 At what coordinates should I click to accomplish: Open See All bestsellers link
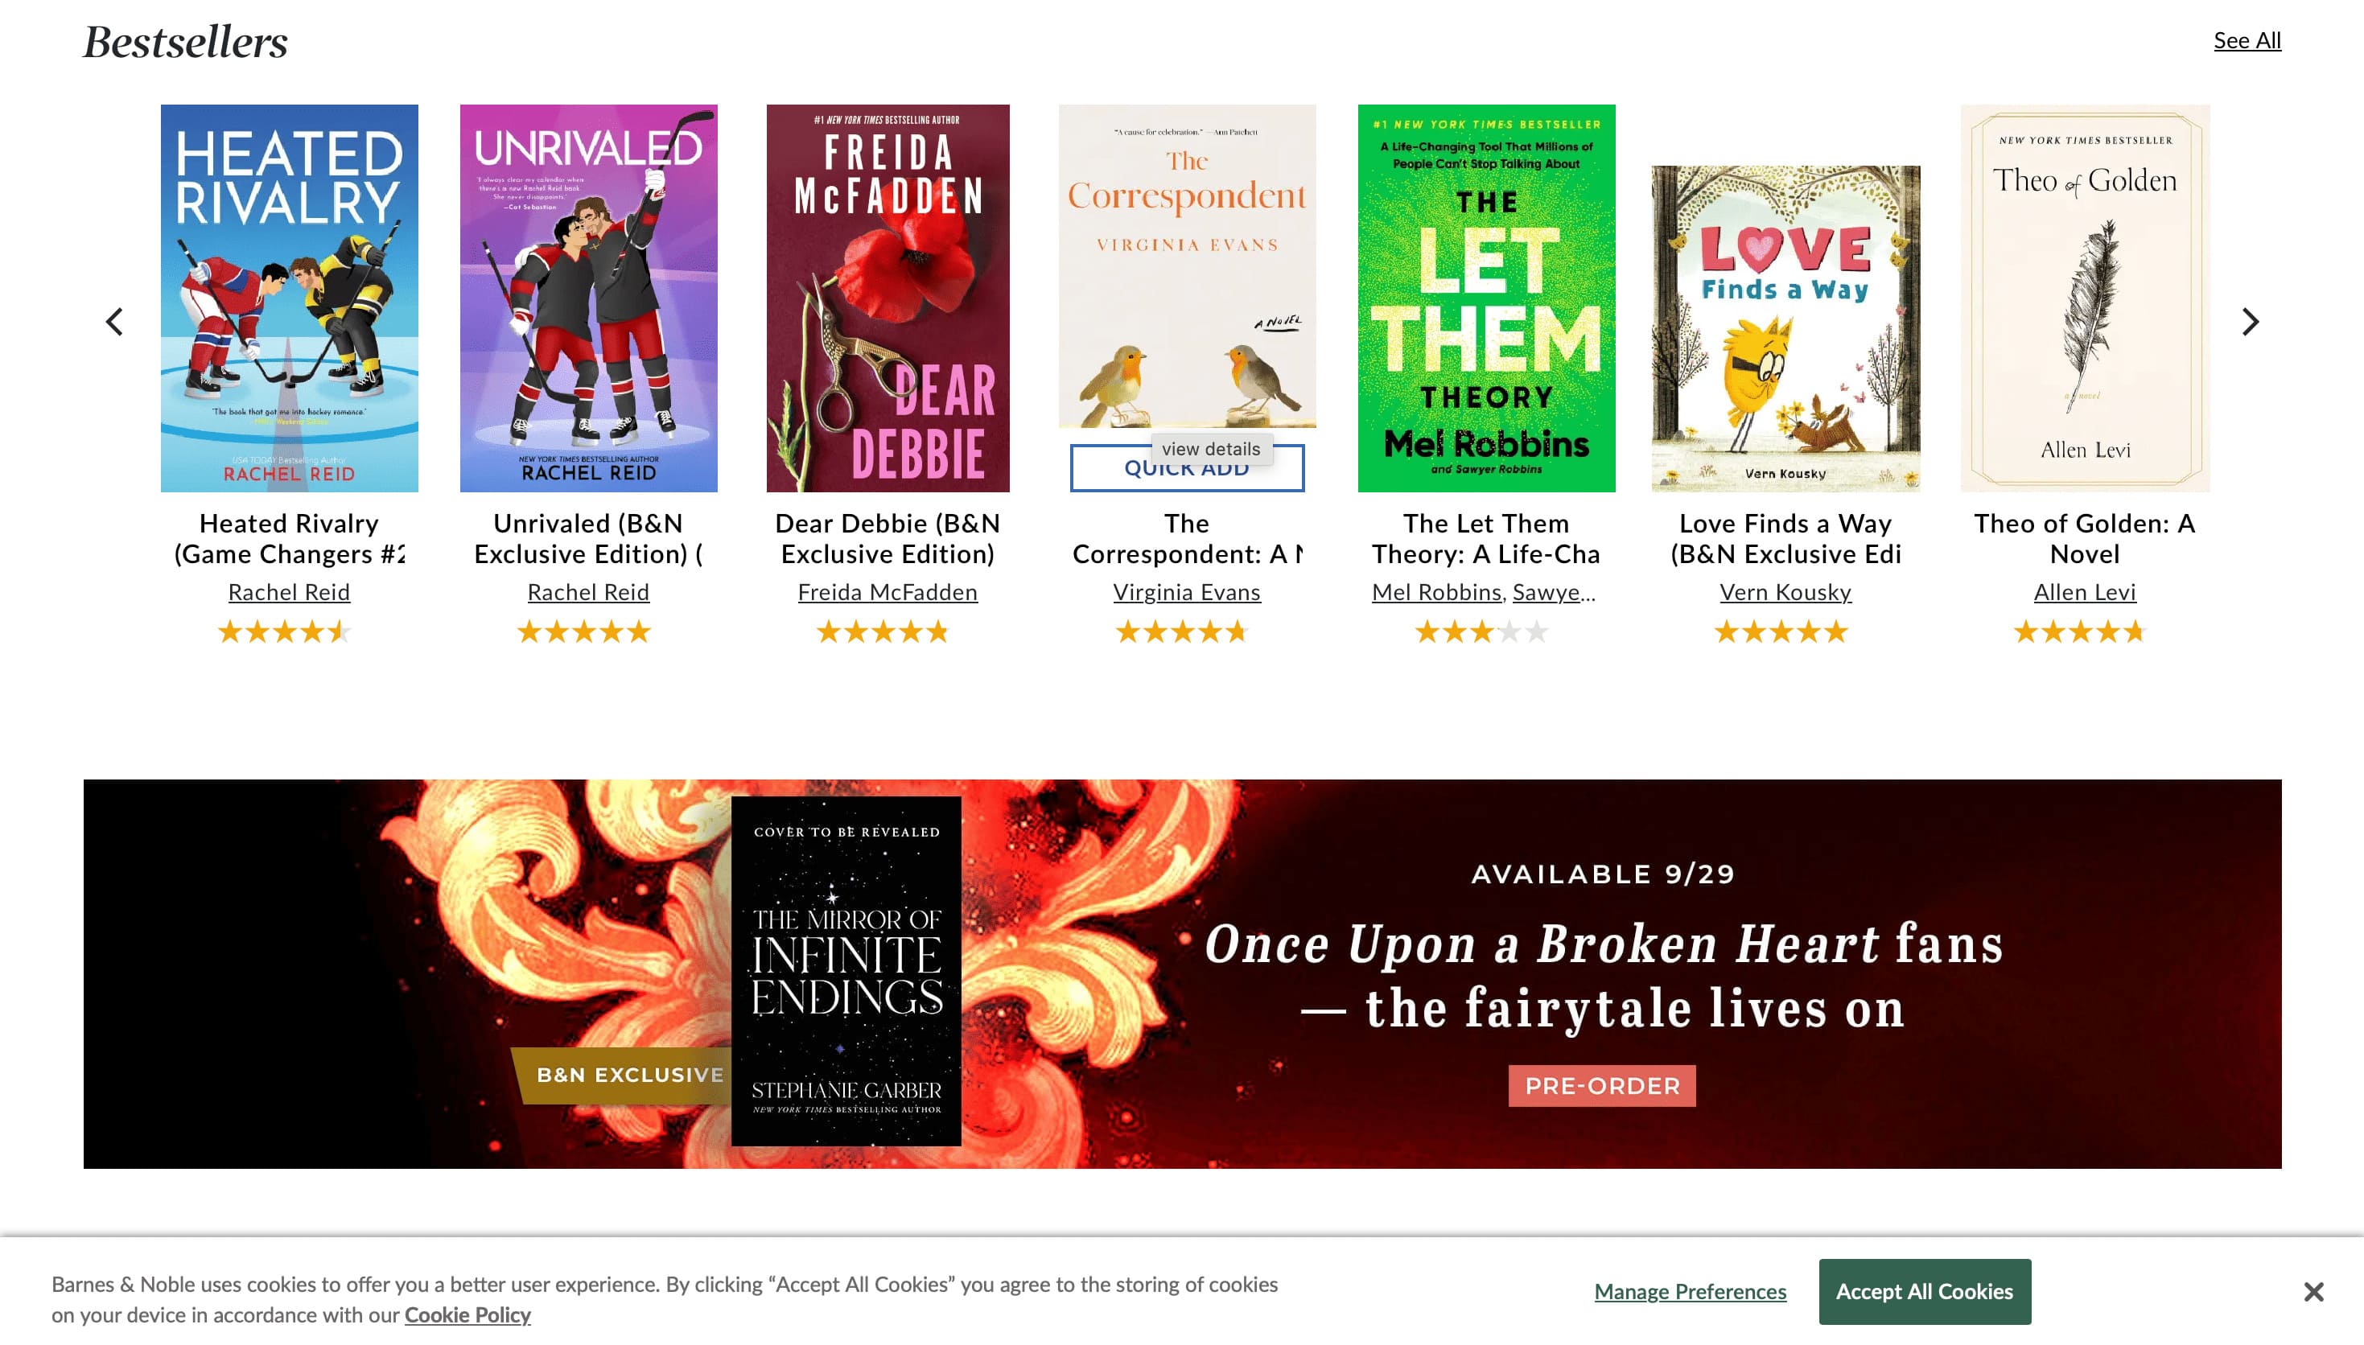pyautogui.click(x=2247, y=41)
